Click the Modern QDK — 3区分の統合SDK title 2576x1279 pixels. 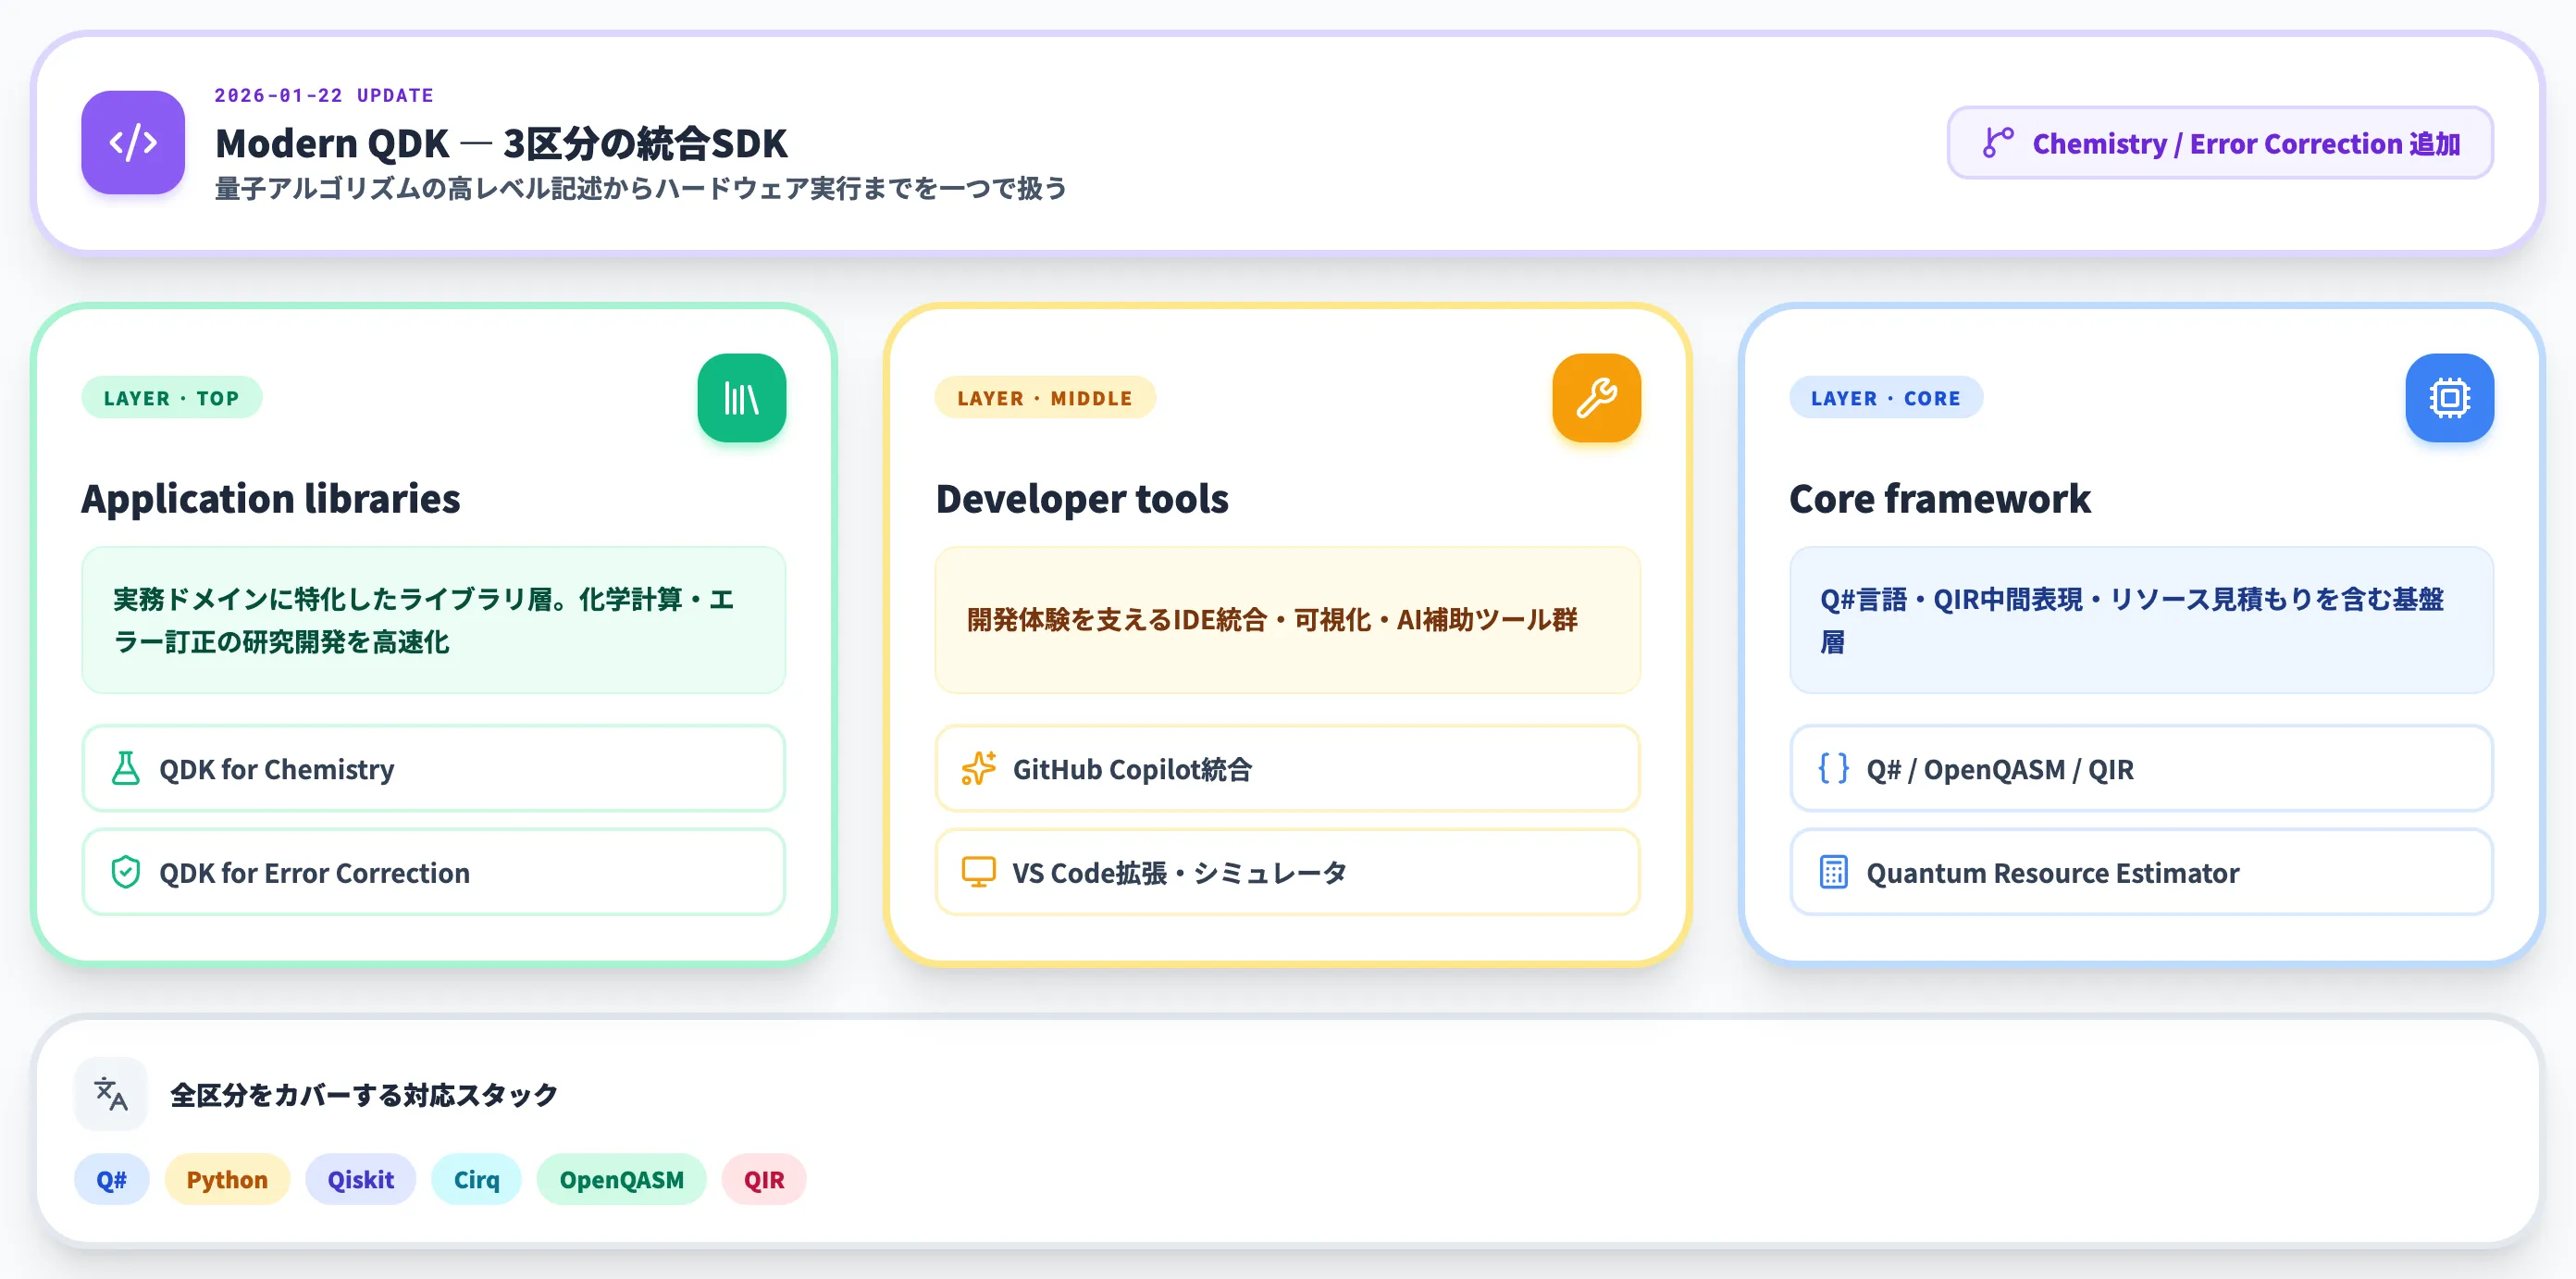click(502, 143)
